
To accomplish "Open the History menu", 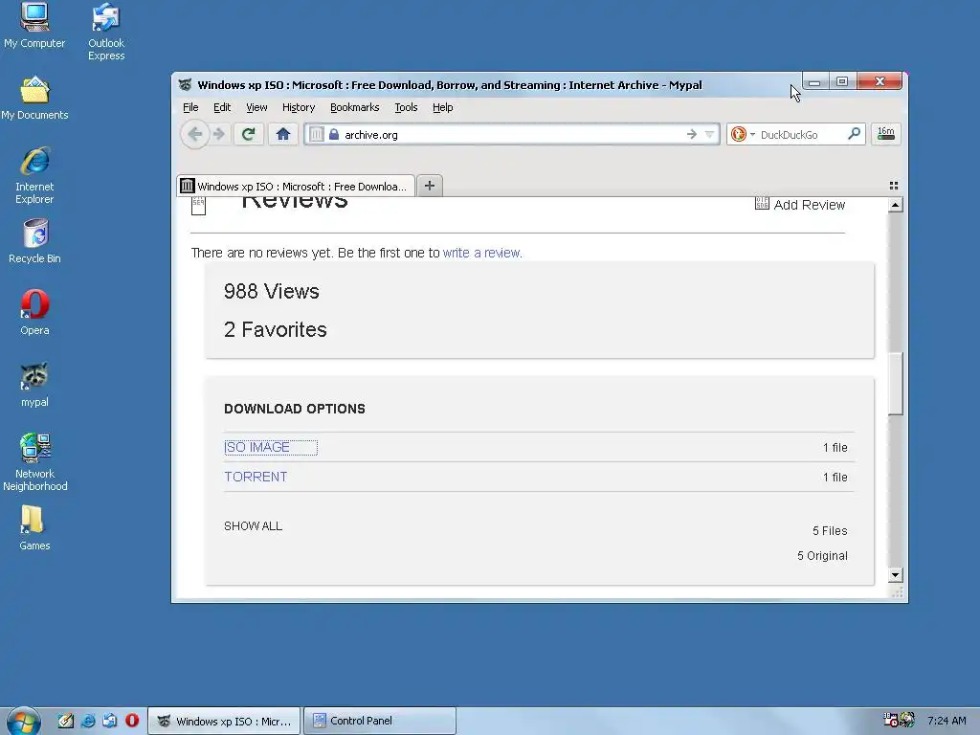I will click(x=299, y=107).
